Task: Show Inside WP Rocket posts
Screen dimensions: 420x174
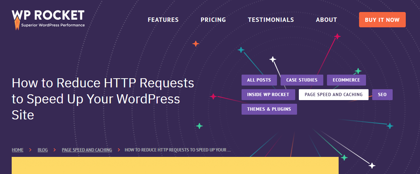Action: pos(268,95)
